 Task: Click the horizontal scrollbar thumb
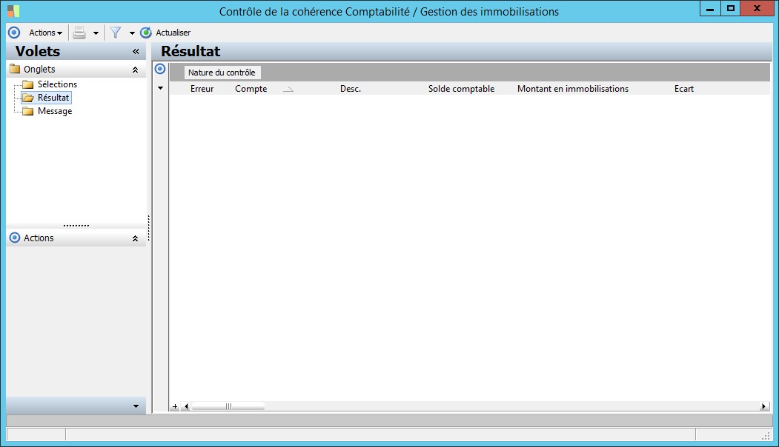pyautogui.click(x=228, y=407)
